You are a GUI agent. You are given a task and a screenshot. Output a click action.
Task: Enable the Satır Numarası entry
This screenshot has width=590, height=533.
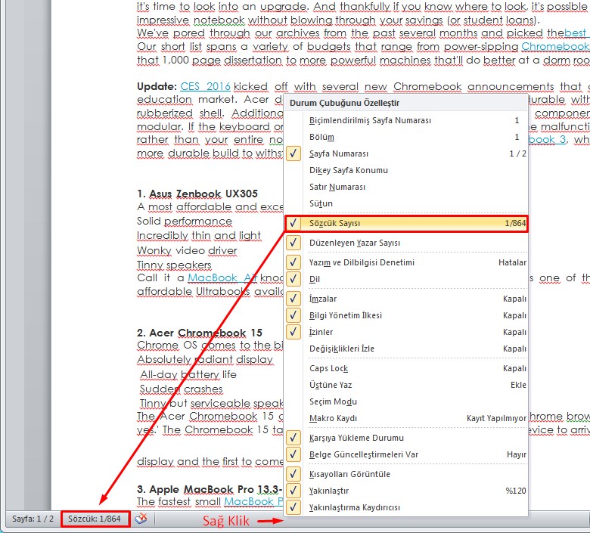(337, 187)
